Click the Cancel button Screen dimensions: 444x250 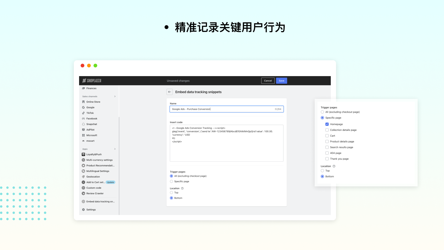point(268,81)
